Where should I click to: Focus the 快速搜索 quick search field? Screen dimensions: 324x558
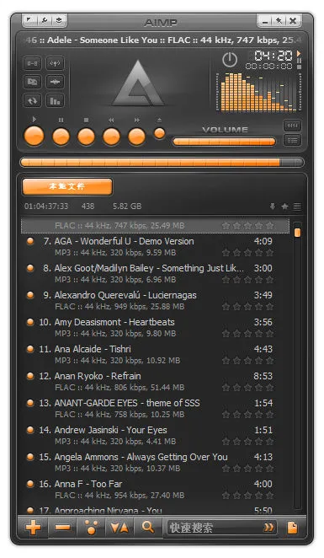(x=213, y=528)
